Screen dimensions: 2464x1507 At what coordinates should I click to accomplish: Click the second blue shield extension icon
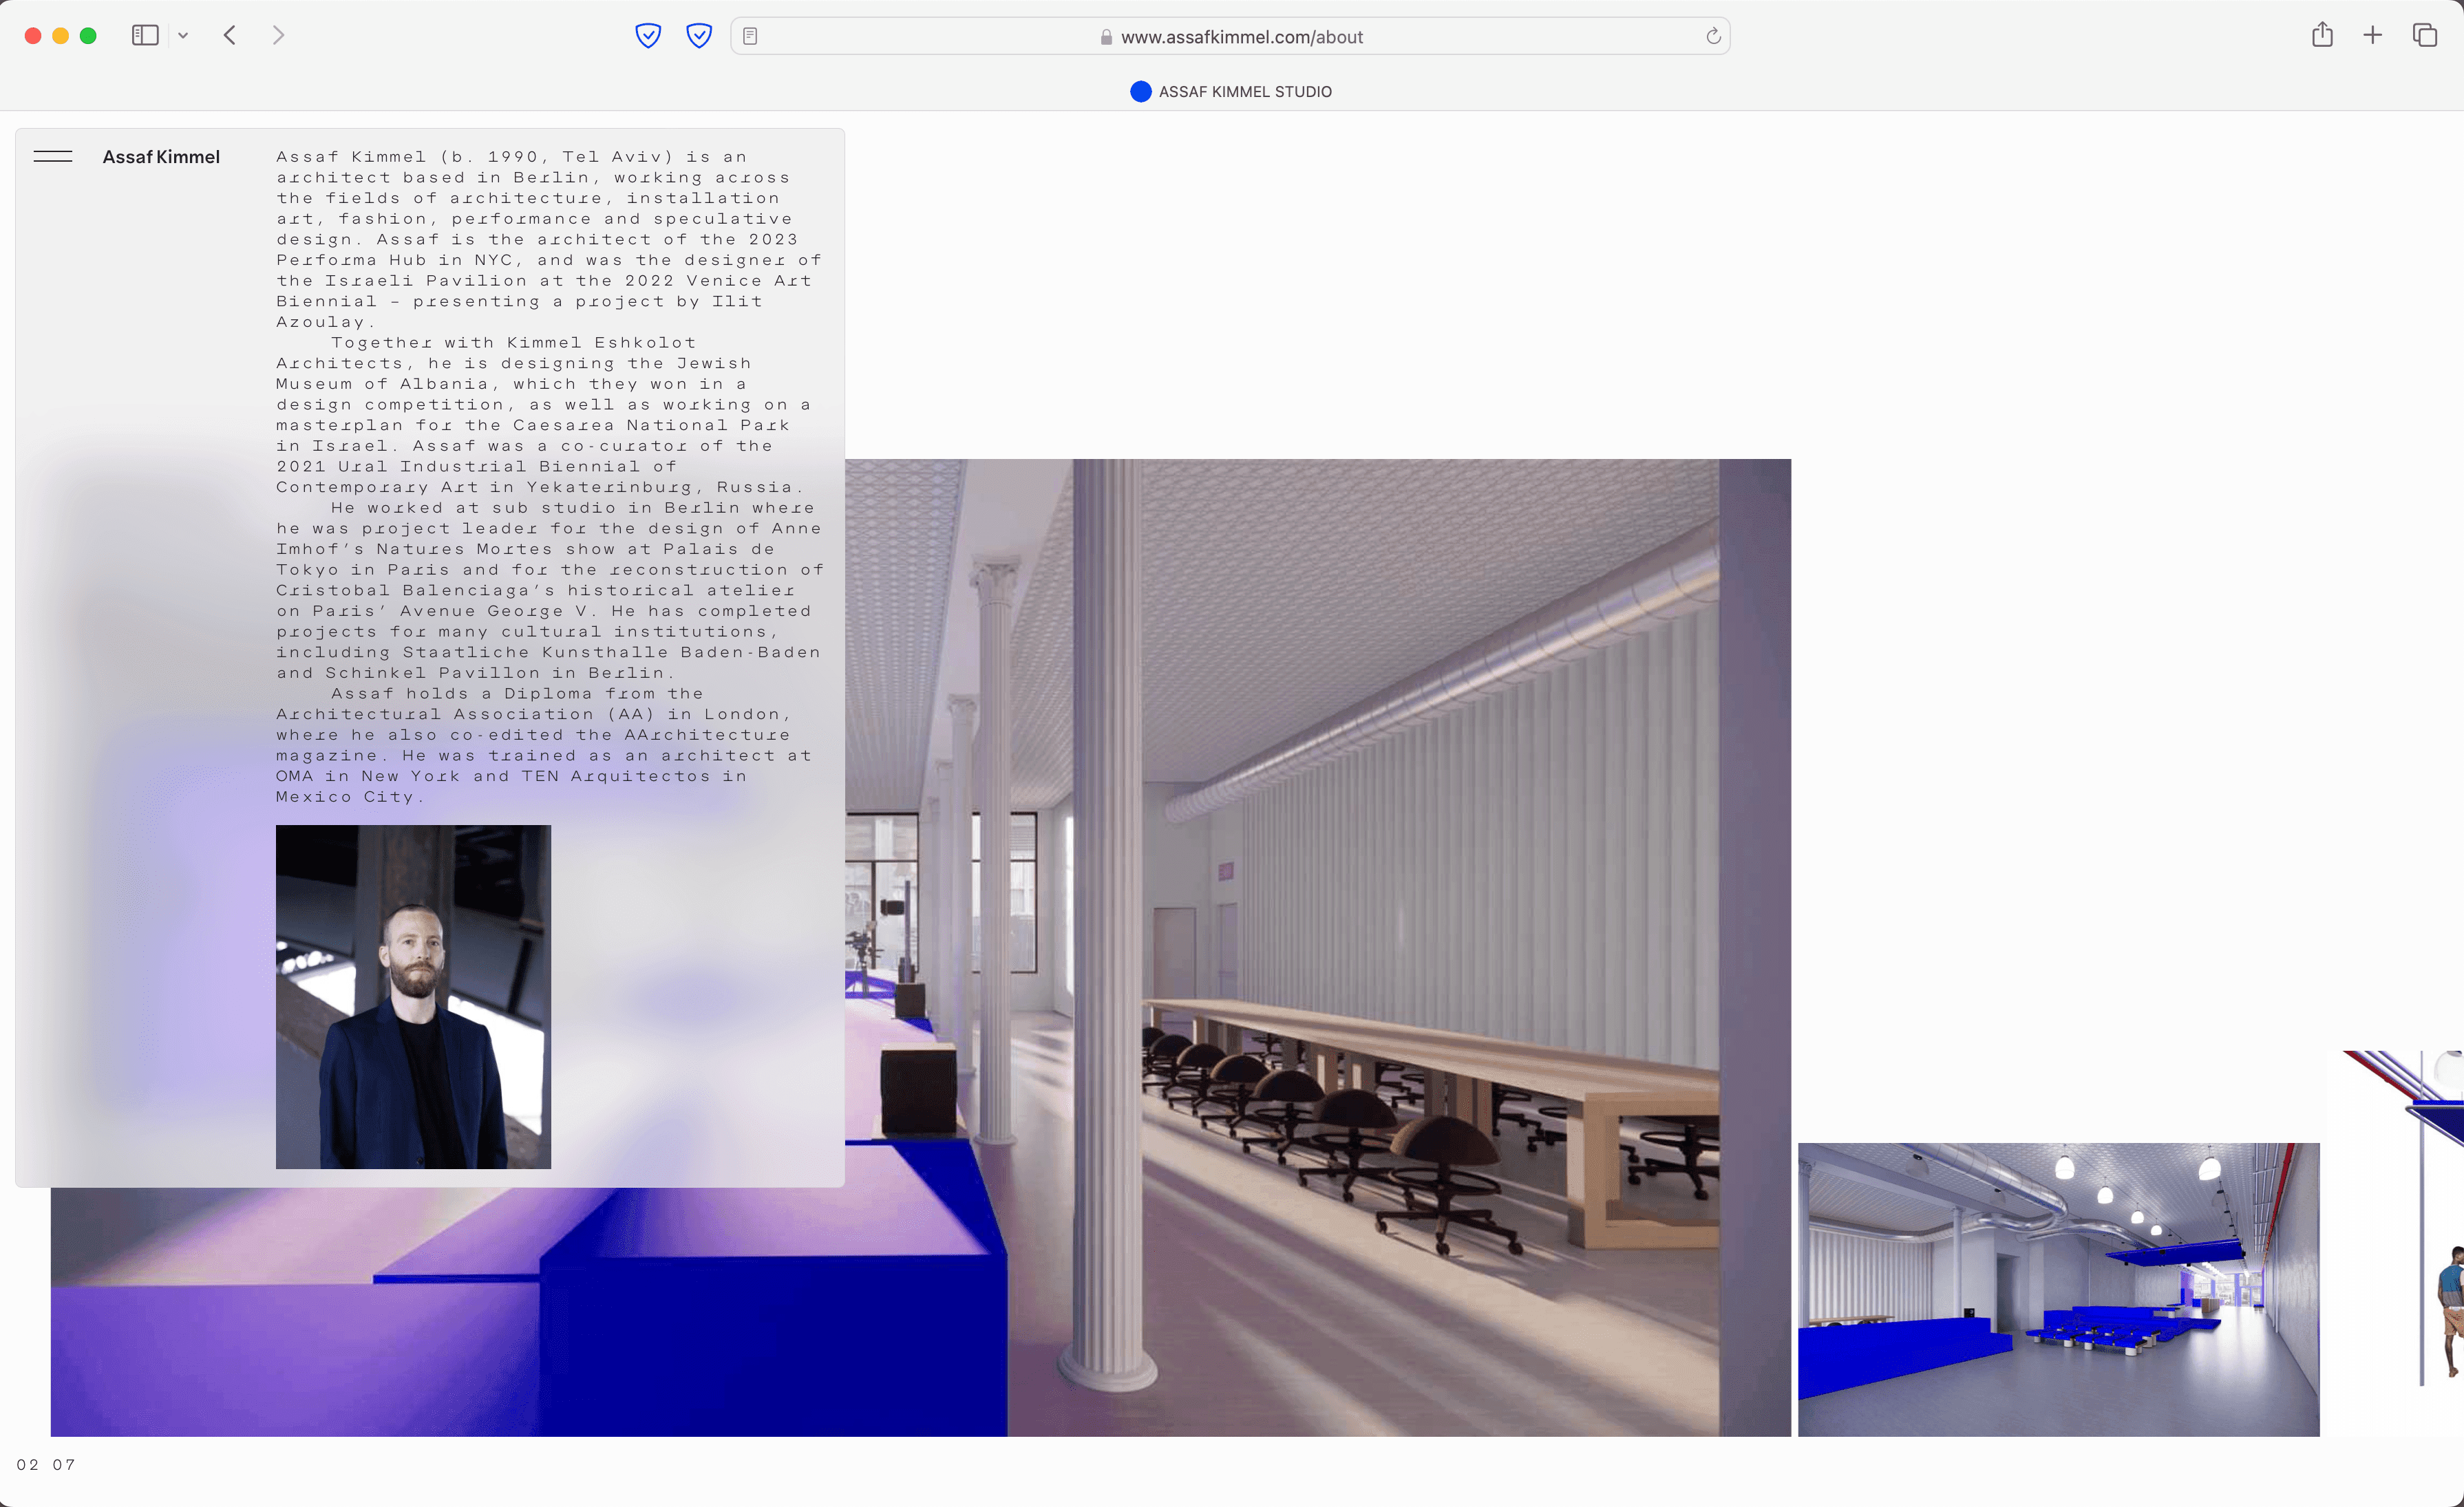tap(699, 36)
